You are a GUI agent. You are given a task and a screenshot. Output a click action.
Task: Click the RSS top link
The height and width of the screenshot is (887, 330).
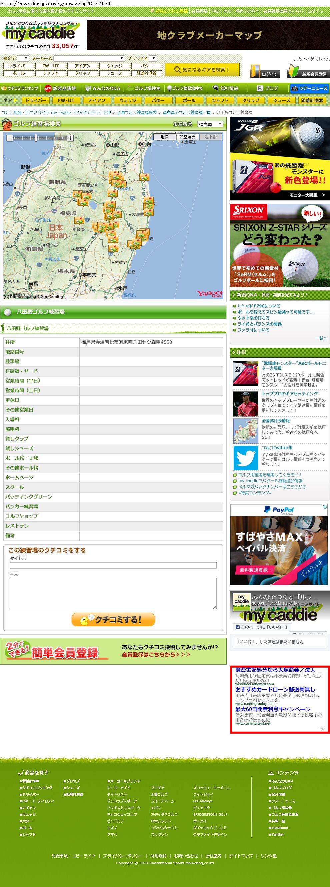(x=227, y=11)
